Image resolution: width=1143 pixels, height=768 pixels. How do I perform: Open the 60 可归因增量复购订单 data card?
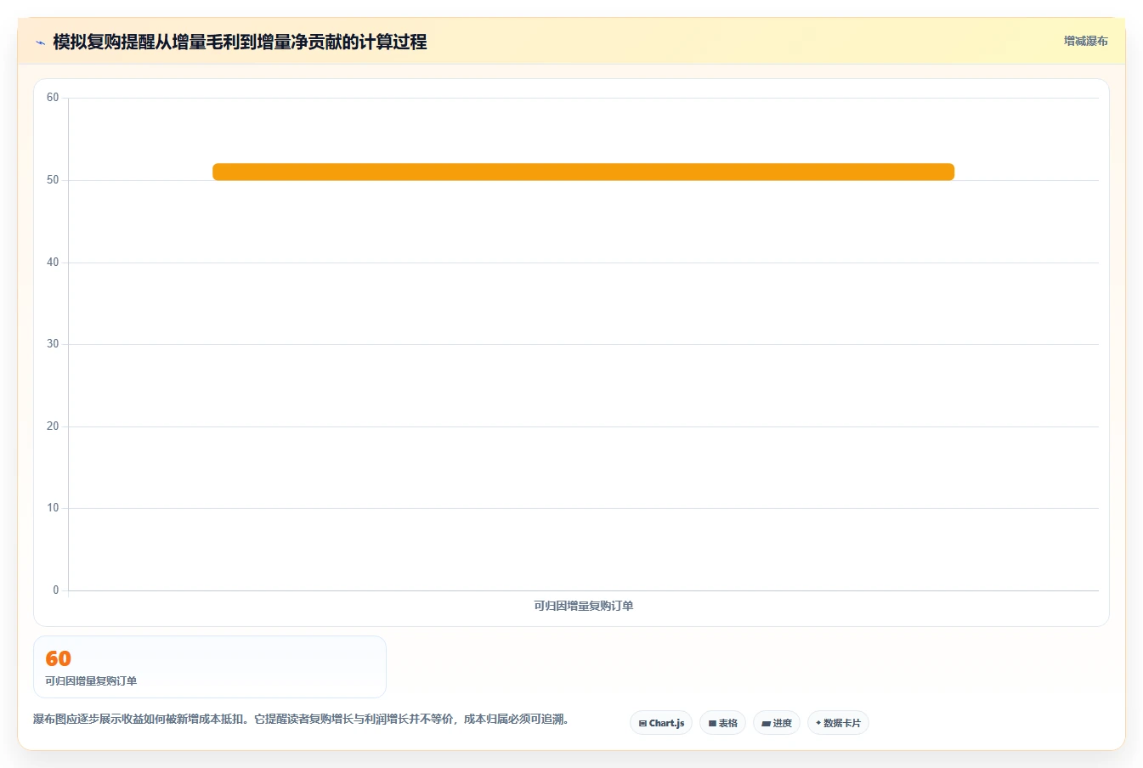[x=210, y=667]
